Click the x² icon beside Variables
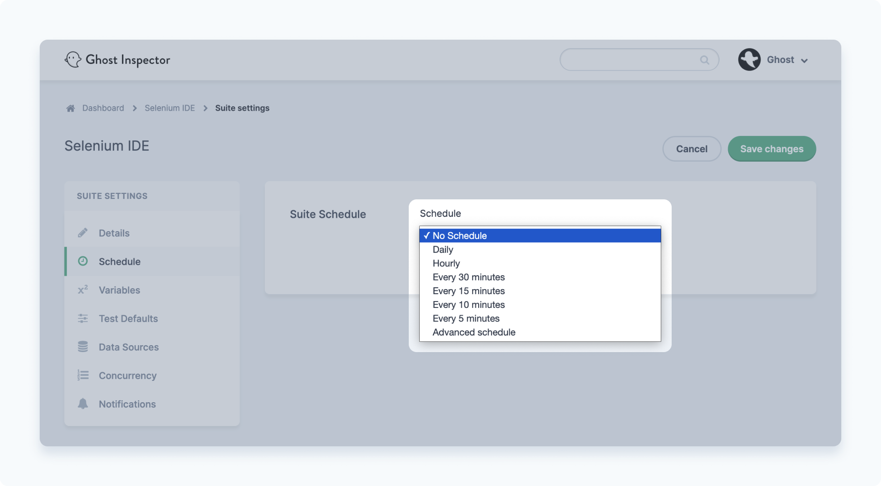This screenshot has width=881, height=486. [x=83, y=290]
